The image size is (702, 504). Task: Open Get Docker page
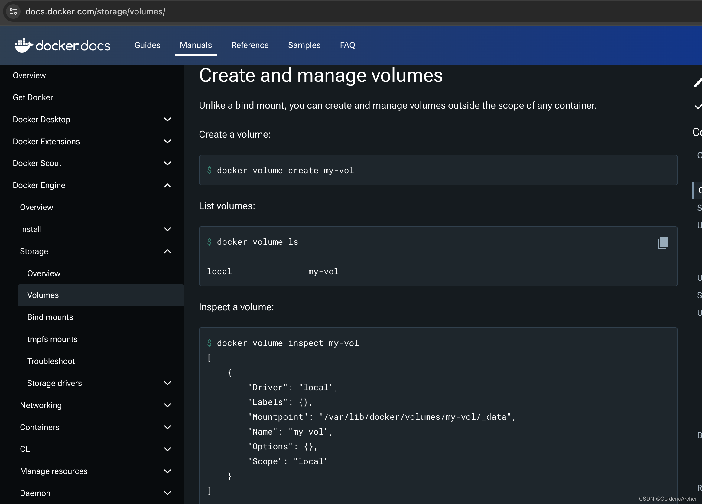(x=33, y=97)
